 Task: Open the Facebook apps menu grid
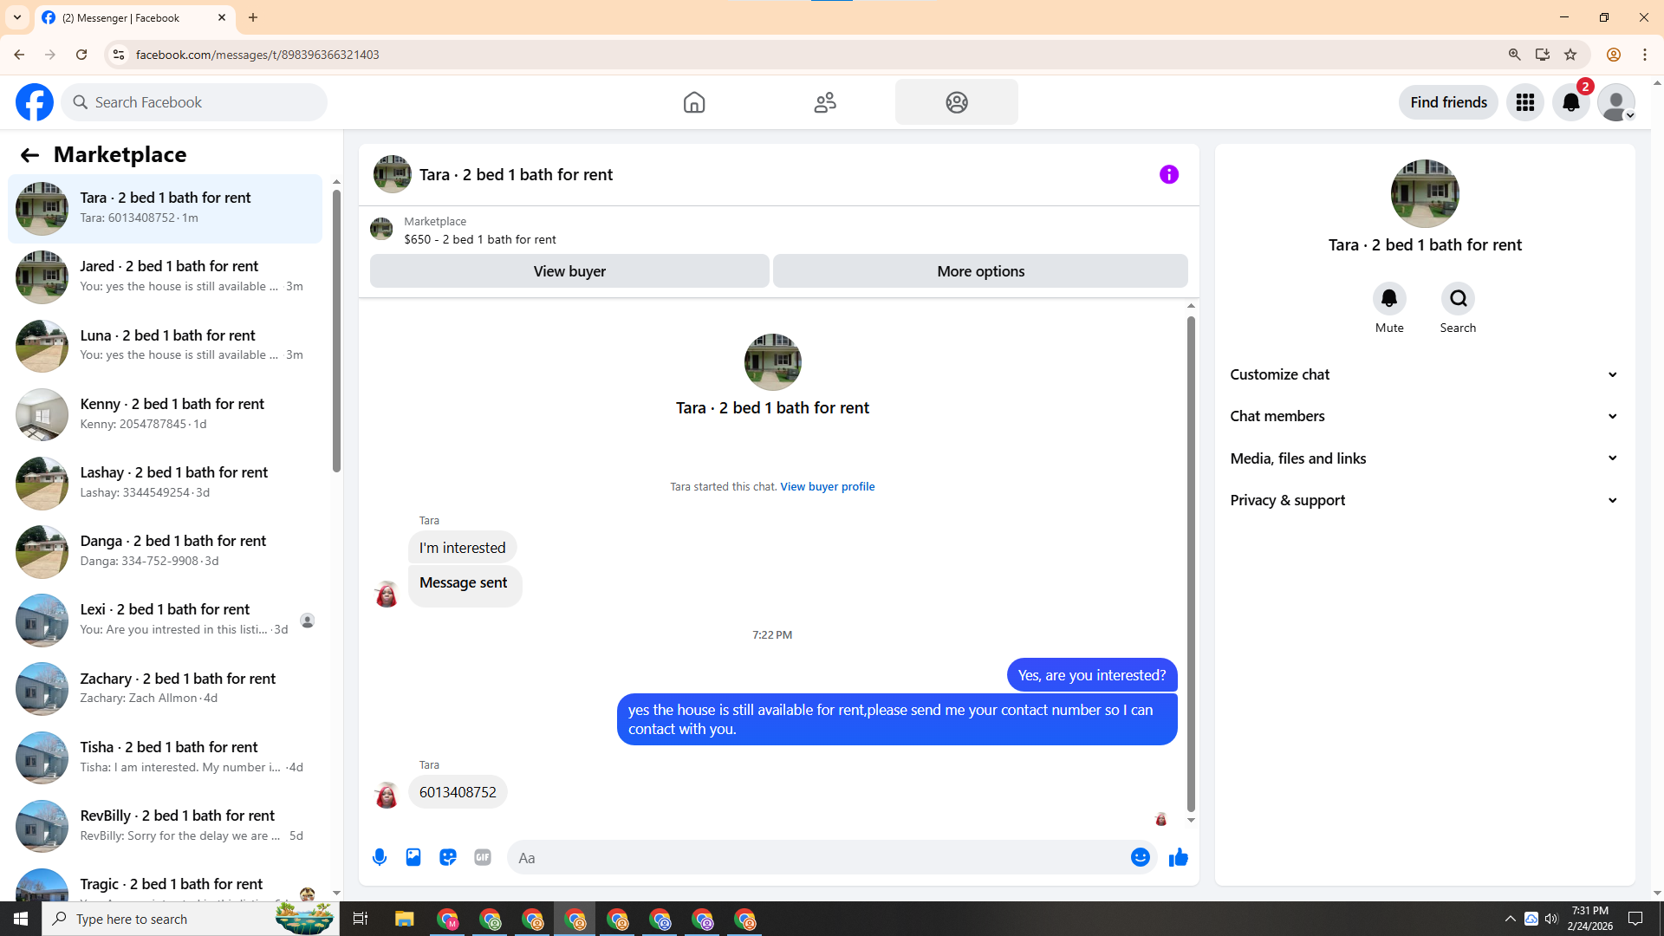(x=1524, y=102)
